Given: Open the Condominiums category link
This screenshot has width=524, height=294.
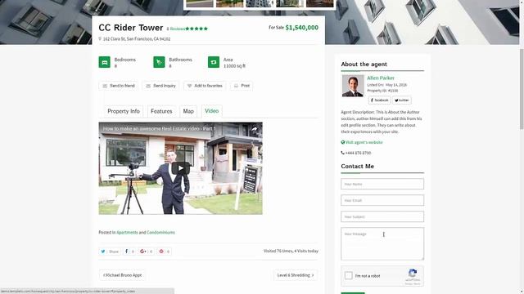Looking at the screenshot, I should click(x=160, y=232).
